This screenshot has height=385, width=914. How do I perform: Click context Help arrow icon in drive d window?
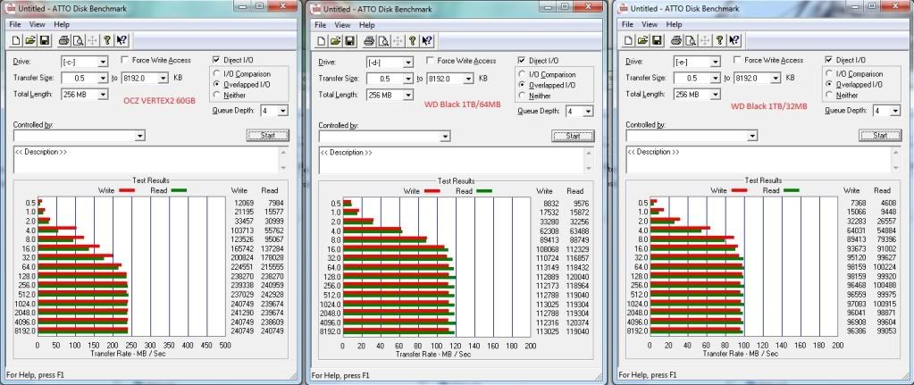428,40
